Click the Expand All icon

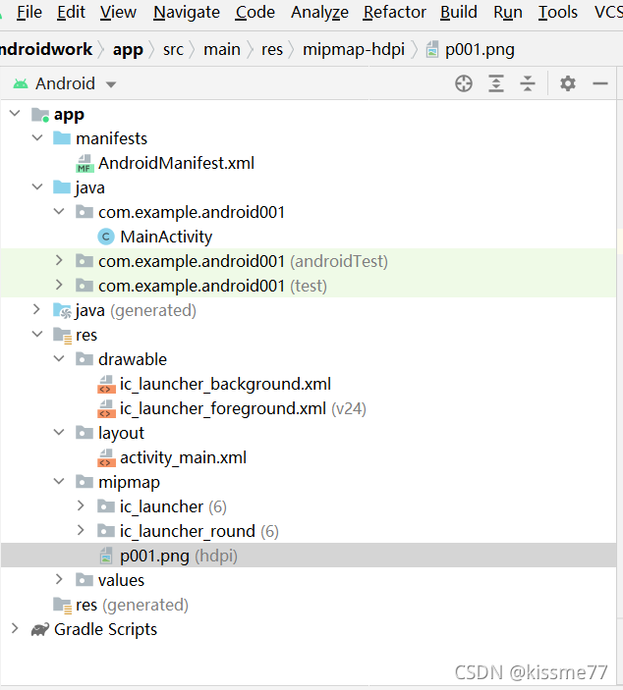(496, 83)
